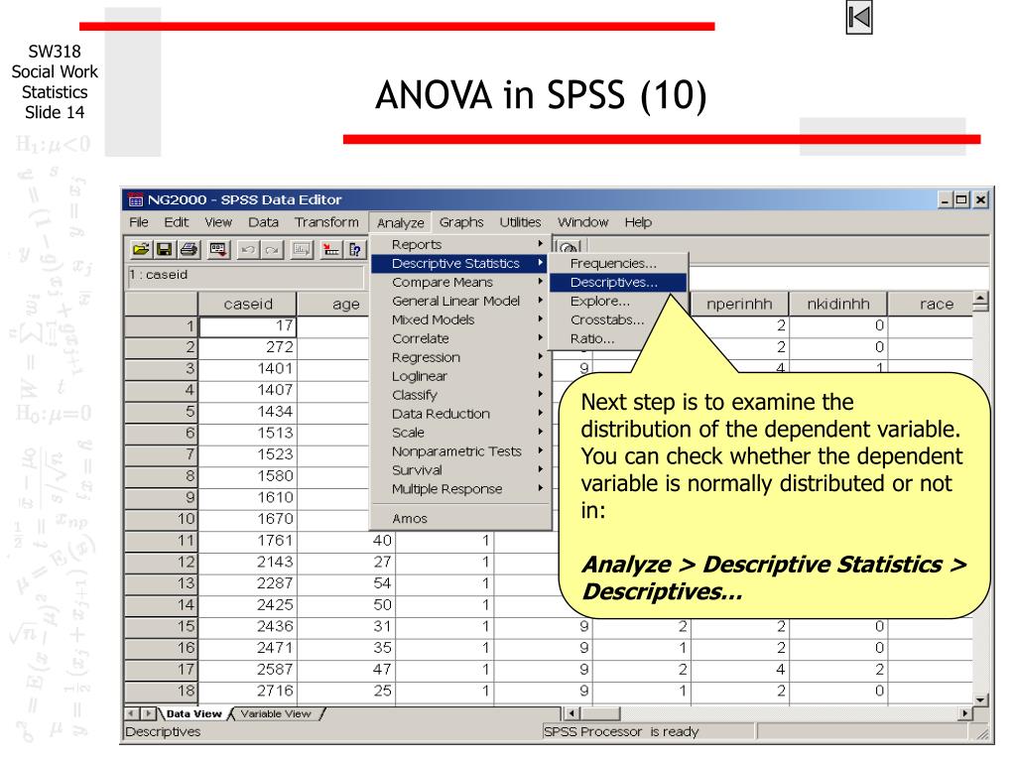
Task: Open the View menu
Action: (x=218, y=222)
